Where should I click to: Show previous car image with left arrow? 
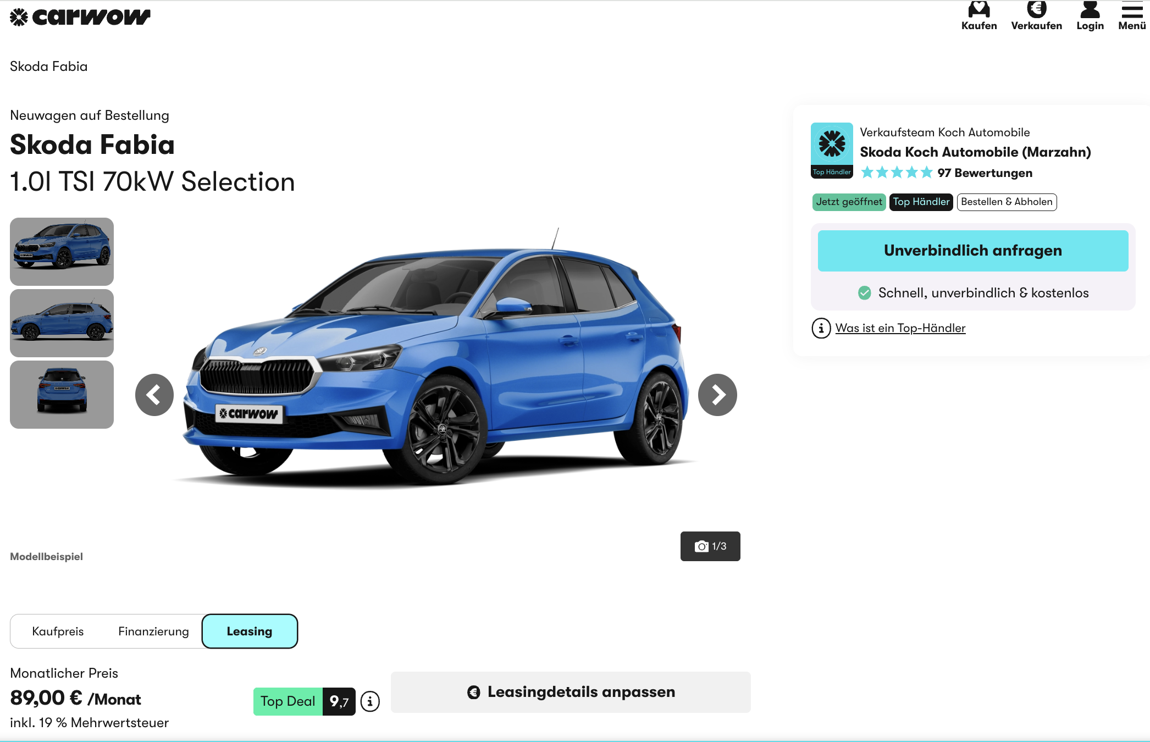tap(154, 395)
